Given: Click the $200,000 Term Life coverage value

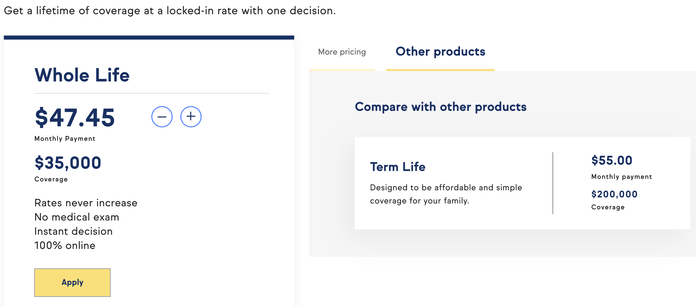Looking at the screenshot, I should 614,194.
